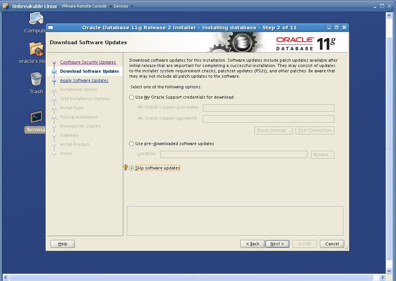
Task: Follow the Configure Security Updates sidebar link
Action: point(88,62)
